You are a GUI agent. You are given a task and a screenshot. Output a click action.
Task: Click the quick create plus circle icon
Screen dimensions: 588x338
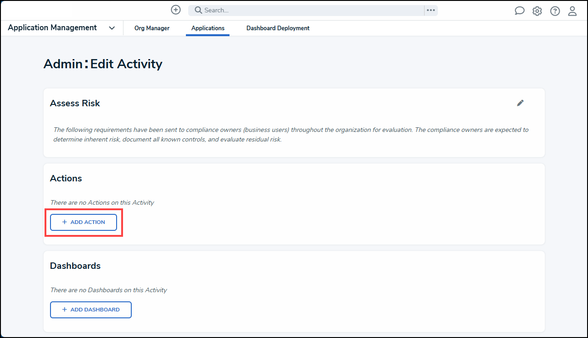tap(176, 10)
